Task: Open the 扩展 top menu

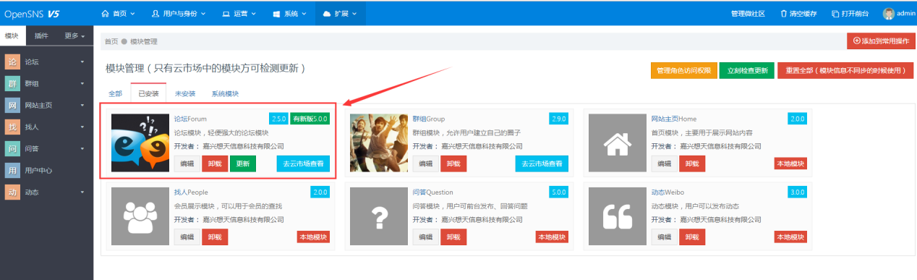Action: coord(341,13)
